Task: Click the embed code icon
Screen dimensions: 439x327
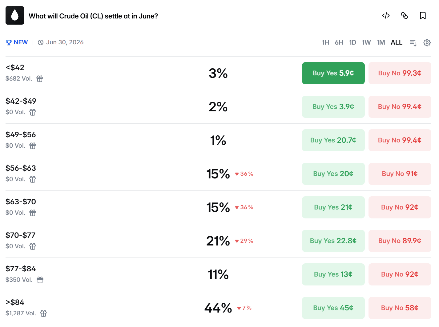Action: point(386,16)
